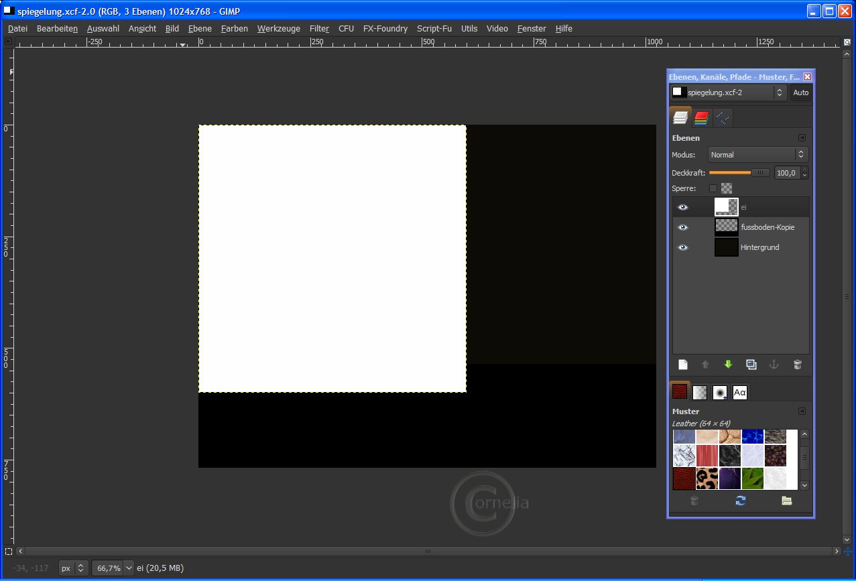This screenshot has width=856, height=581.
Task: Duplicate the current layer
Action: 751,365
